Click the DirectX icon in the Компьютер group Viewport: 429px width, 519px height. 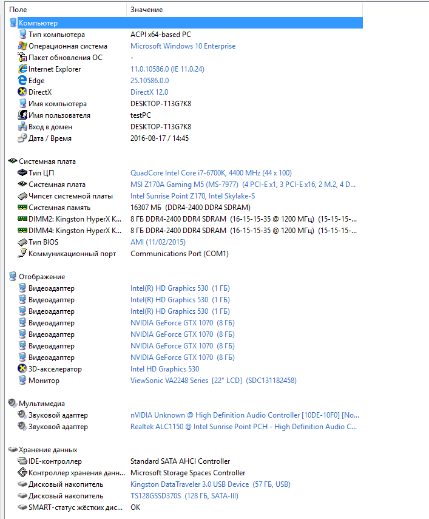click(22, 92)
